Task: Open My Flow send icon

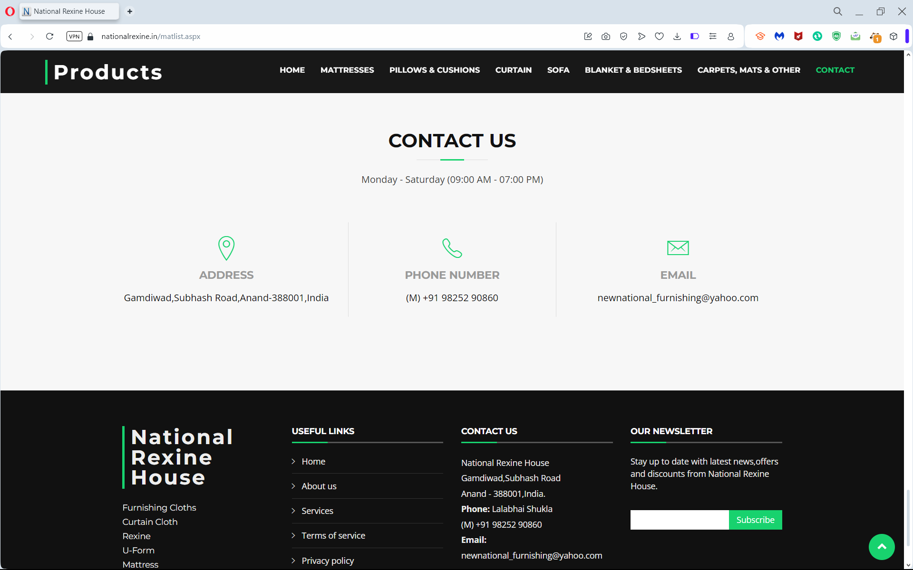Action: pos(641,37)
